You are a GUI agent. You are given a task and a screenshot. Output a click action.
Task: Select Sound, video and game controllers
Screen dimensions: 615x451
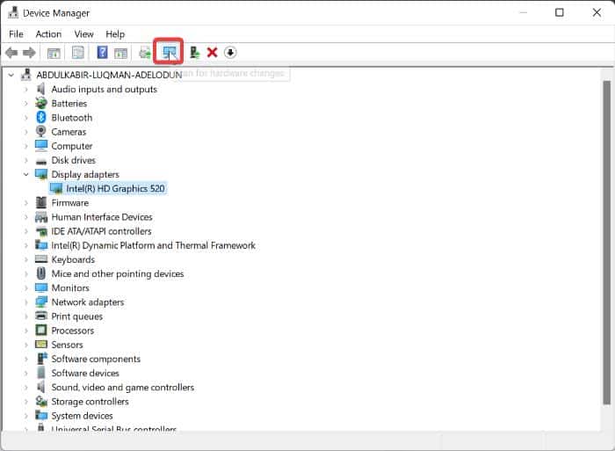123,388
